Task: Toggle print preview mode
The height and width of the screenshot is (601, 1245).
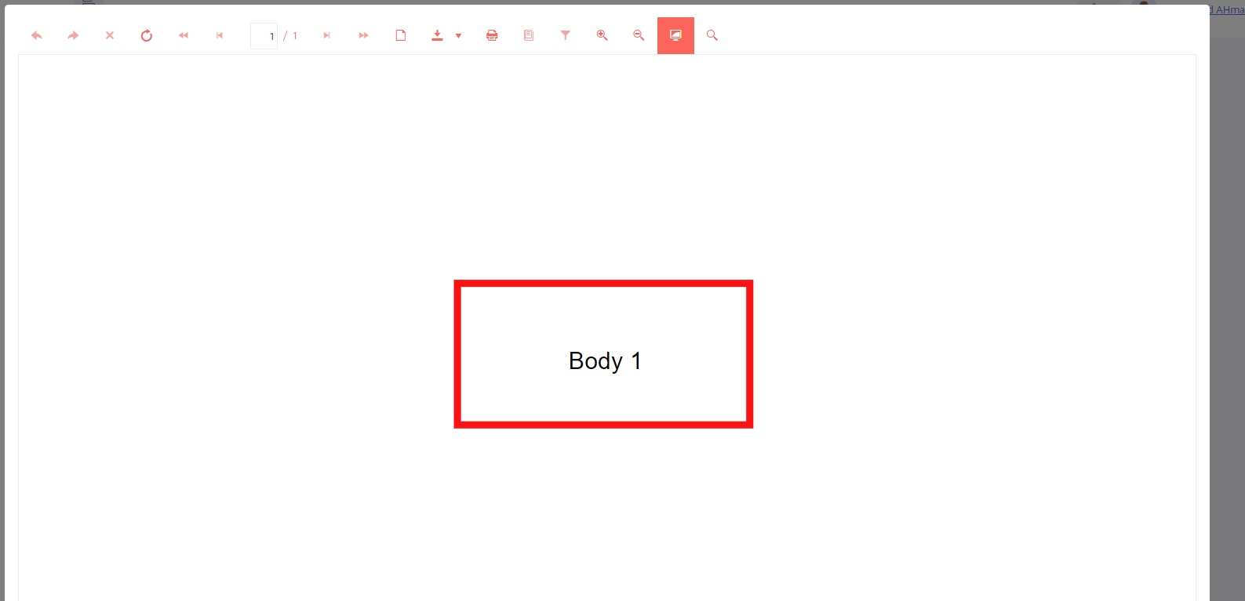Action: tap(401, 35)
